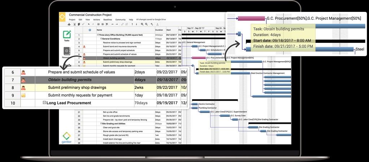Screen dimensions: 369x162
Task: Open the Help menu
Action: pos(131,20)
